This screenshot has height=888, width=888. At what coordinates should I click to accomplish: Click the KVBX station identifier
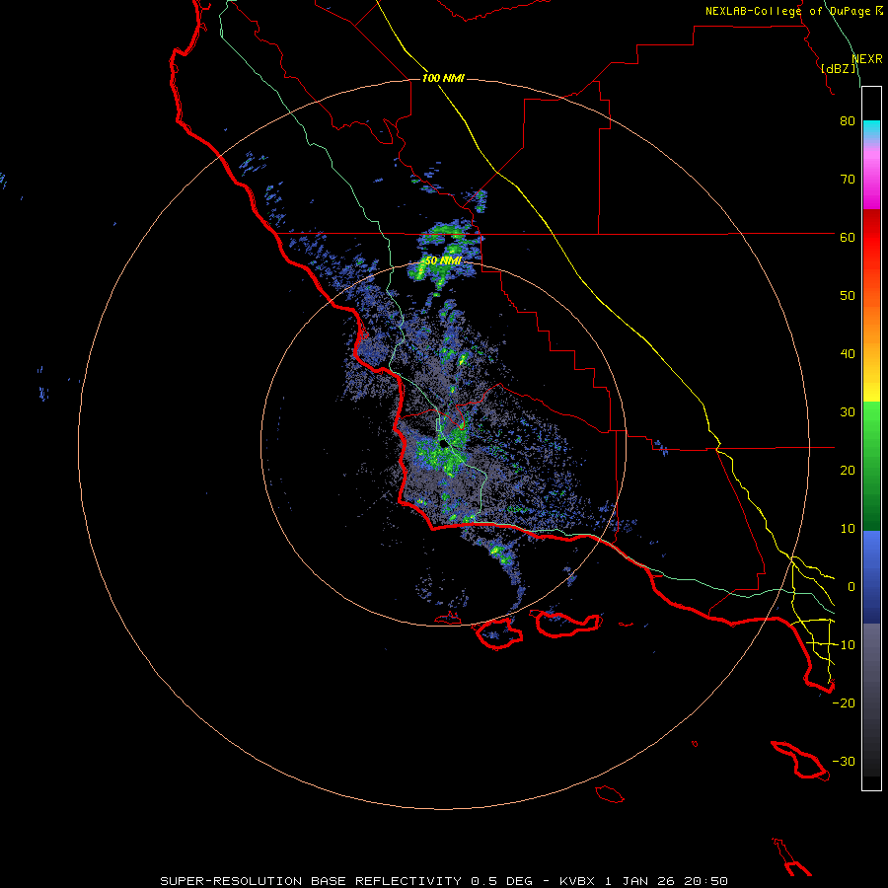click(577, 881)
